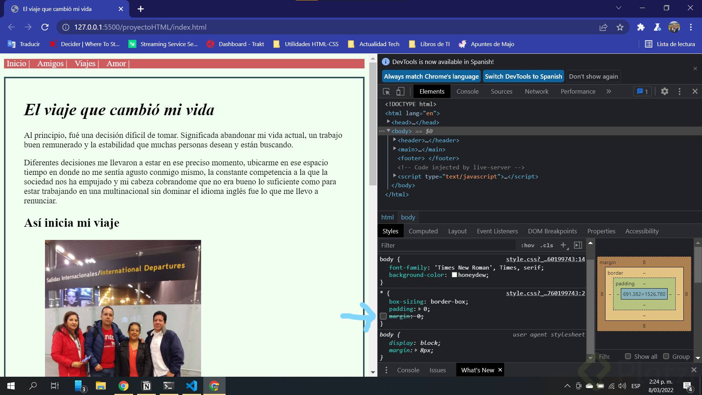Open Windows Start menu
The height and width of the screenshot is (395, 702).
click(x=11, y=386)
